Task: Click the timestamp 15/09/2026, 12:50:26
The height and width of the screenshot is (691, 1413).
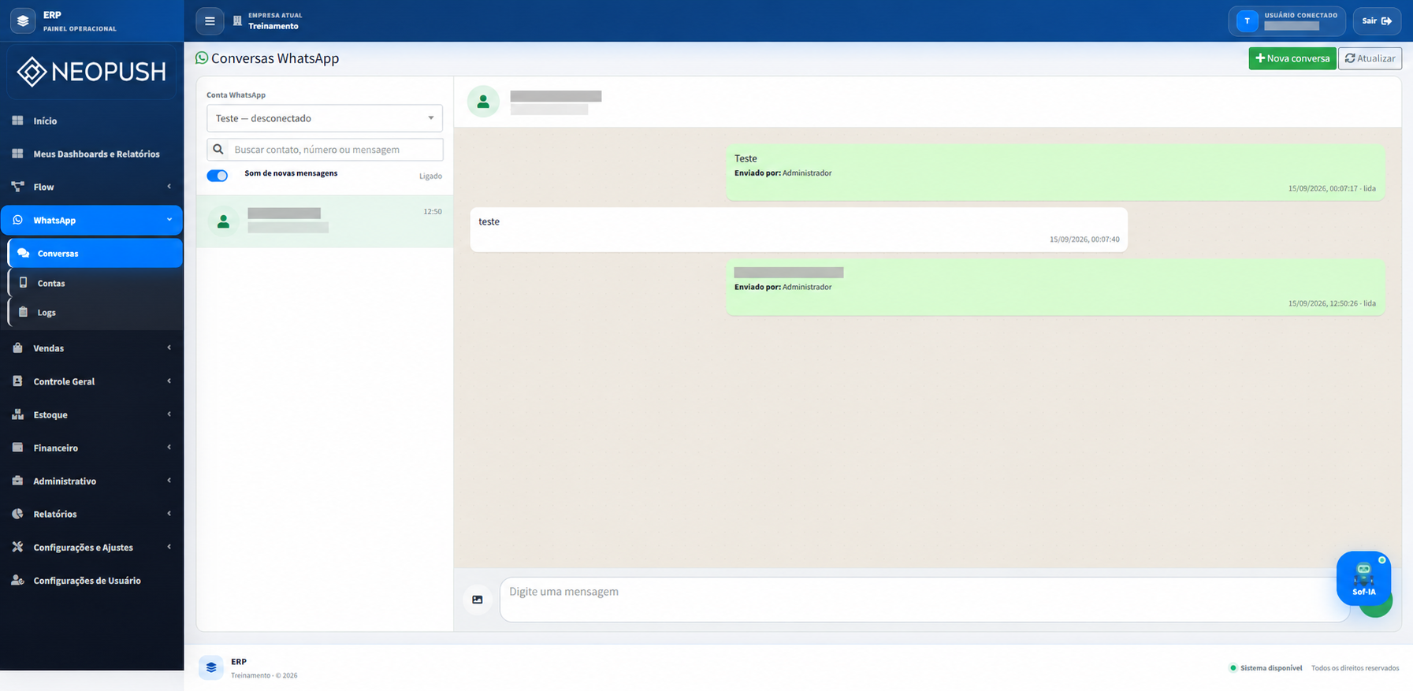Action: click(x=1323, y=303)
